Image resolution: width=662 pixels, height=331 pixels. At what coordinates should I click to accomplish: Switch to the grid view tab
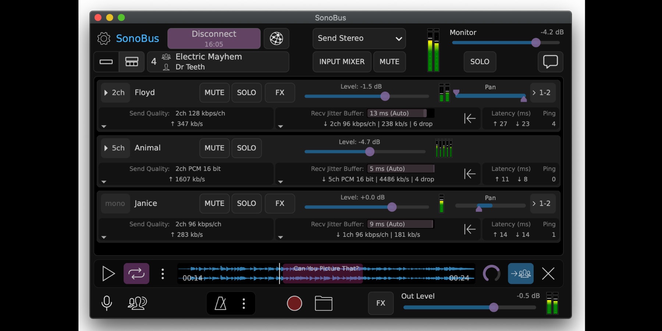pyautogui.click(x=131, y=62)
